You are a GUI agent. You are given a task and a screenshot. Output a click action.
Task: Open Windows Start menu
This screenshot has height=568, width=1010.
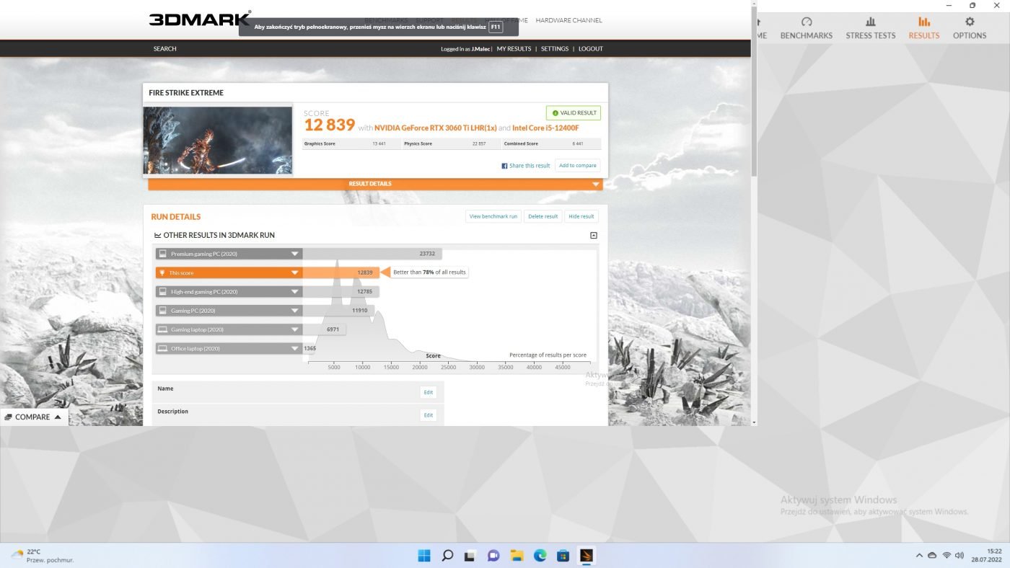[x=424, y=556]
